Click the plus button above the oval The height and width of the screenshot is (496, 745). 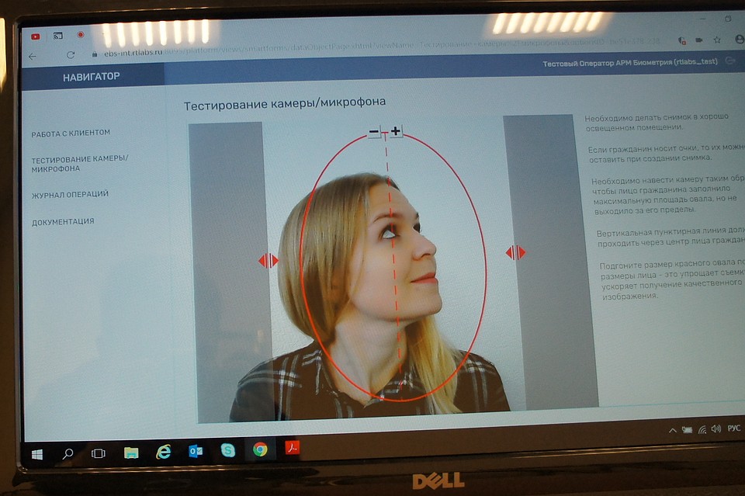tap(395, 130)
